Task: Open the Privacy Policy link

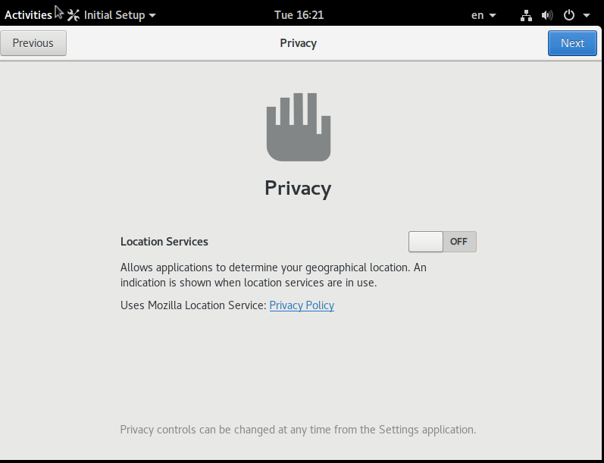Action: pyautogui.click(x=302, y=305)
